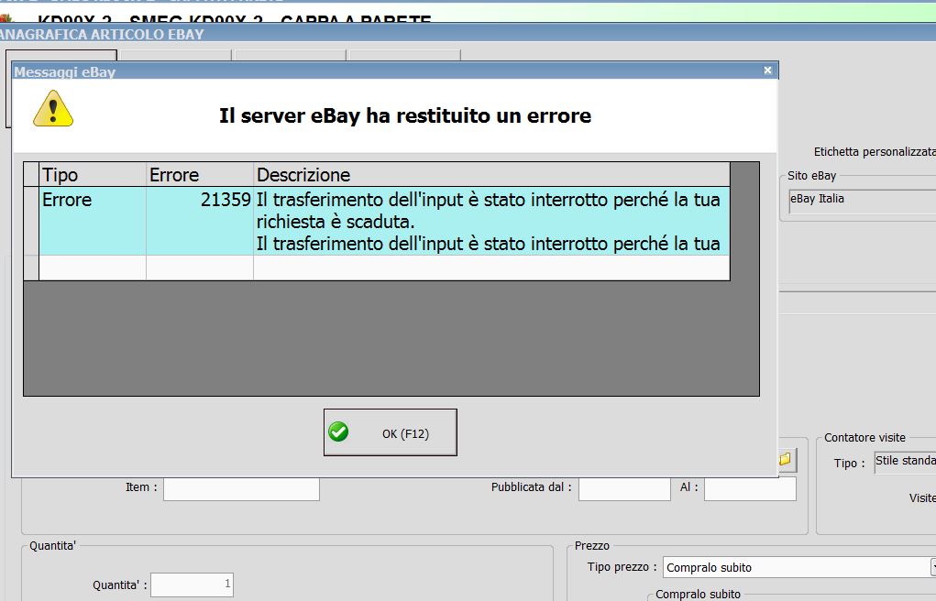The width and height of the screenshot is (936, 601).
Task: Close the Messaggi eBay dialog
Action: pos(767,71)
